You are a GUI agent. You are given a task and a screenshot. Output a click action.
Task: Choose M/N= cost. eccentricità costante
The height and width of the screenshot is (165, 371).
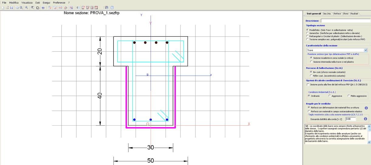point(311,76)
